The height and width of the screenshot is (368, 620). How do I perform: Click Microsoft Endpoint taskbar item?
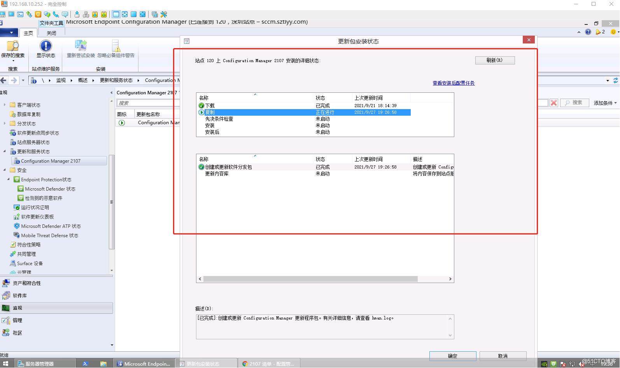click(144, 364)
